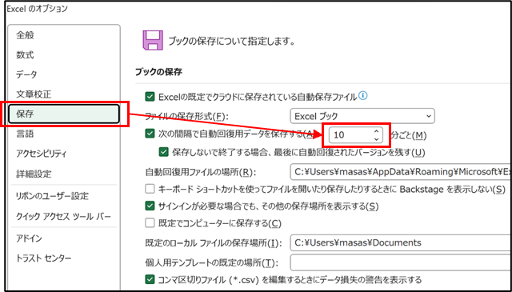Click the 自動回復用ファイルの場所 path field

401,172
